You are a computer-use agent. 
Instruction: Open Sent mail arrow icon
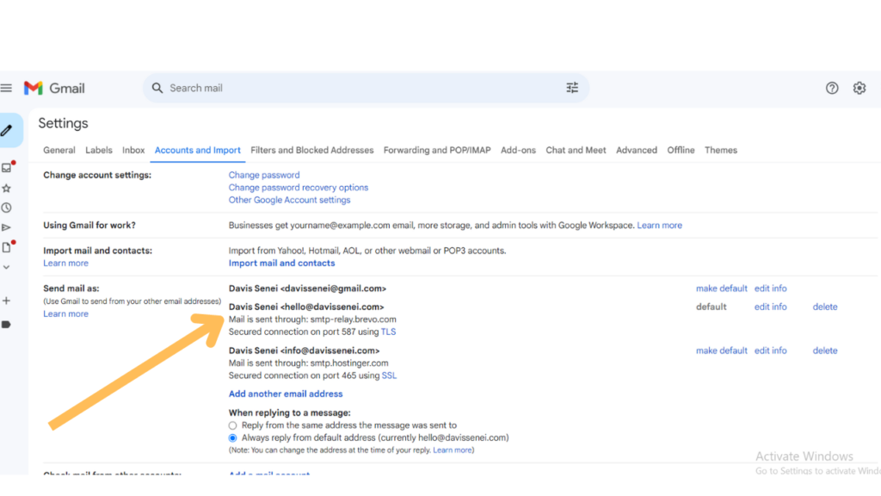(7, 227)
